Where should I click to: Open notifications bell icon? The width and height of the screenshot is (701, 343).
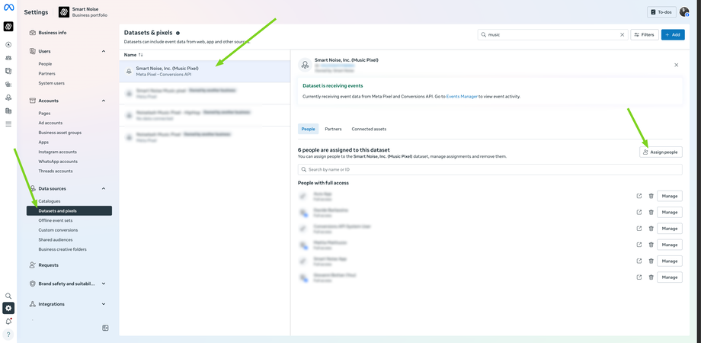click(8, 322)
